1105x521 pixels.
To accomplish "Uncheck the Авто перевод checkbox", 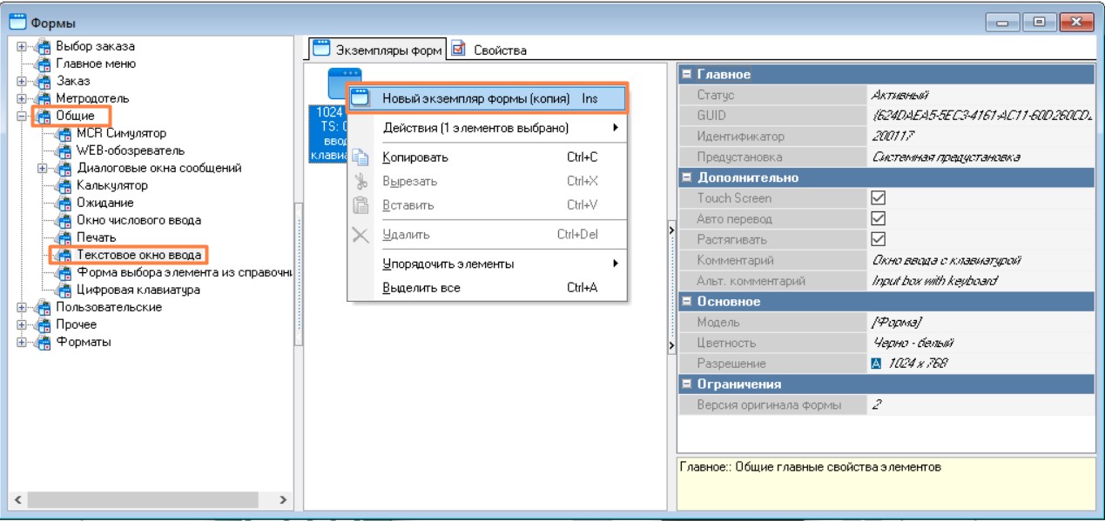I will coord(879,218).
